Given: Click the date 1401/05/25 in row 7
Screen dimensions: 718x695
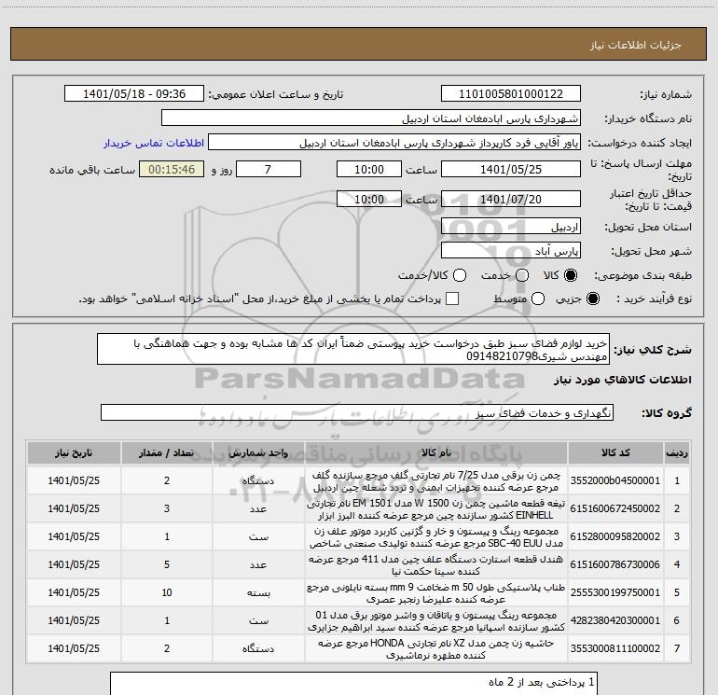Looking at the screenshot, I should click(x=74, y=648).
